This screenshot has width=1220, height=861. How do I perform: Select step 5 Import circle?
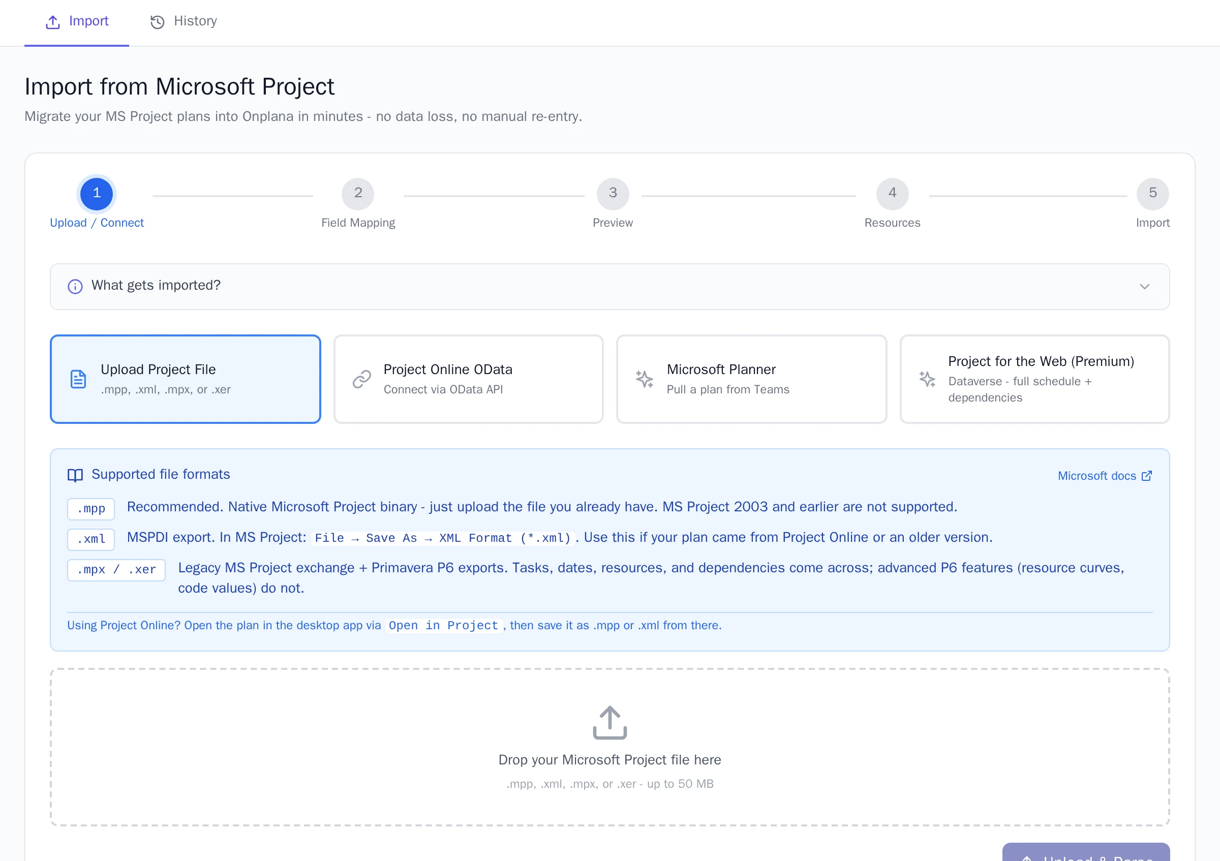(1152, 193)
